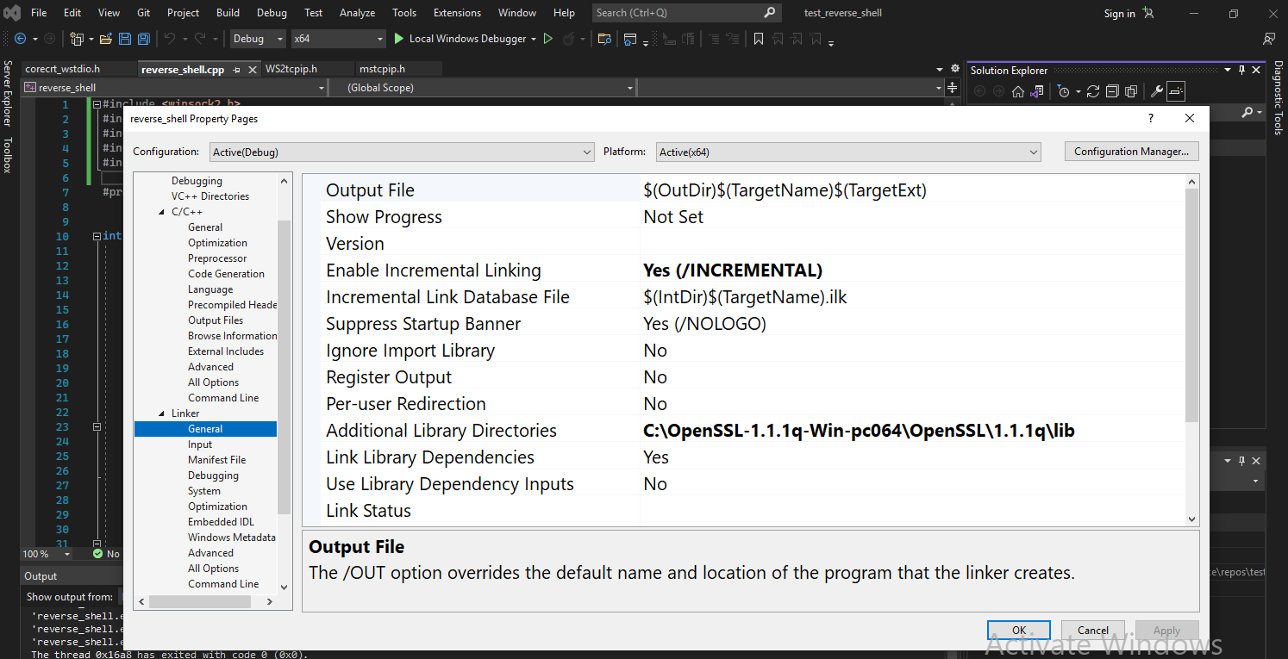Click the Cancel button
Image resolution: width=1288 pixels, height=659 pixels.
click(1093, 631)
